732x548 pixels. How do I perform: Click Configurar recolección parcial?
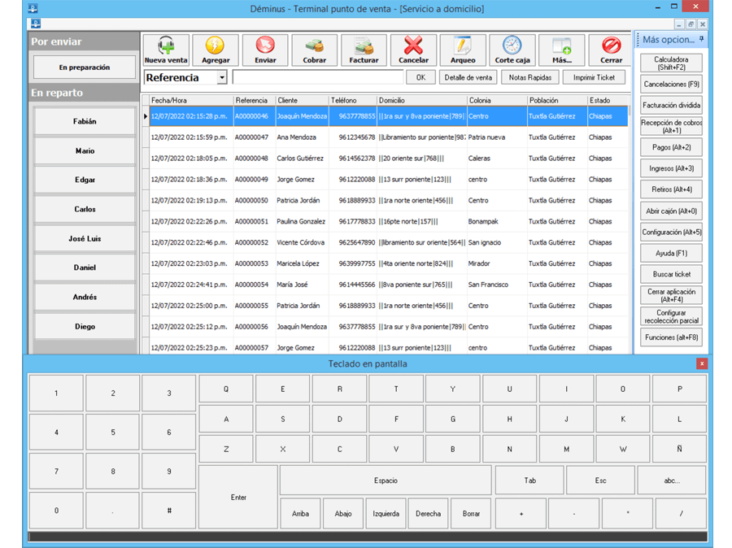[671, 316]
